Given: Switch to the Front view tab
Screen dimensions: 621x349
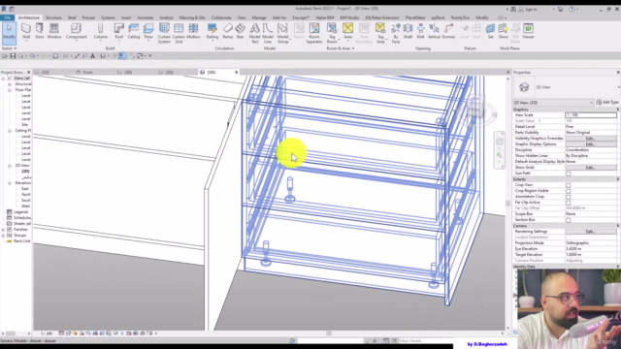Looking at the screenshot, I should (x=87, y=73).
